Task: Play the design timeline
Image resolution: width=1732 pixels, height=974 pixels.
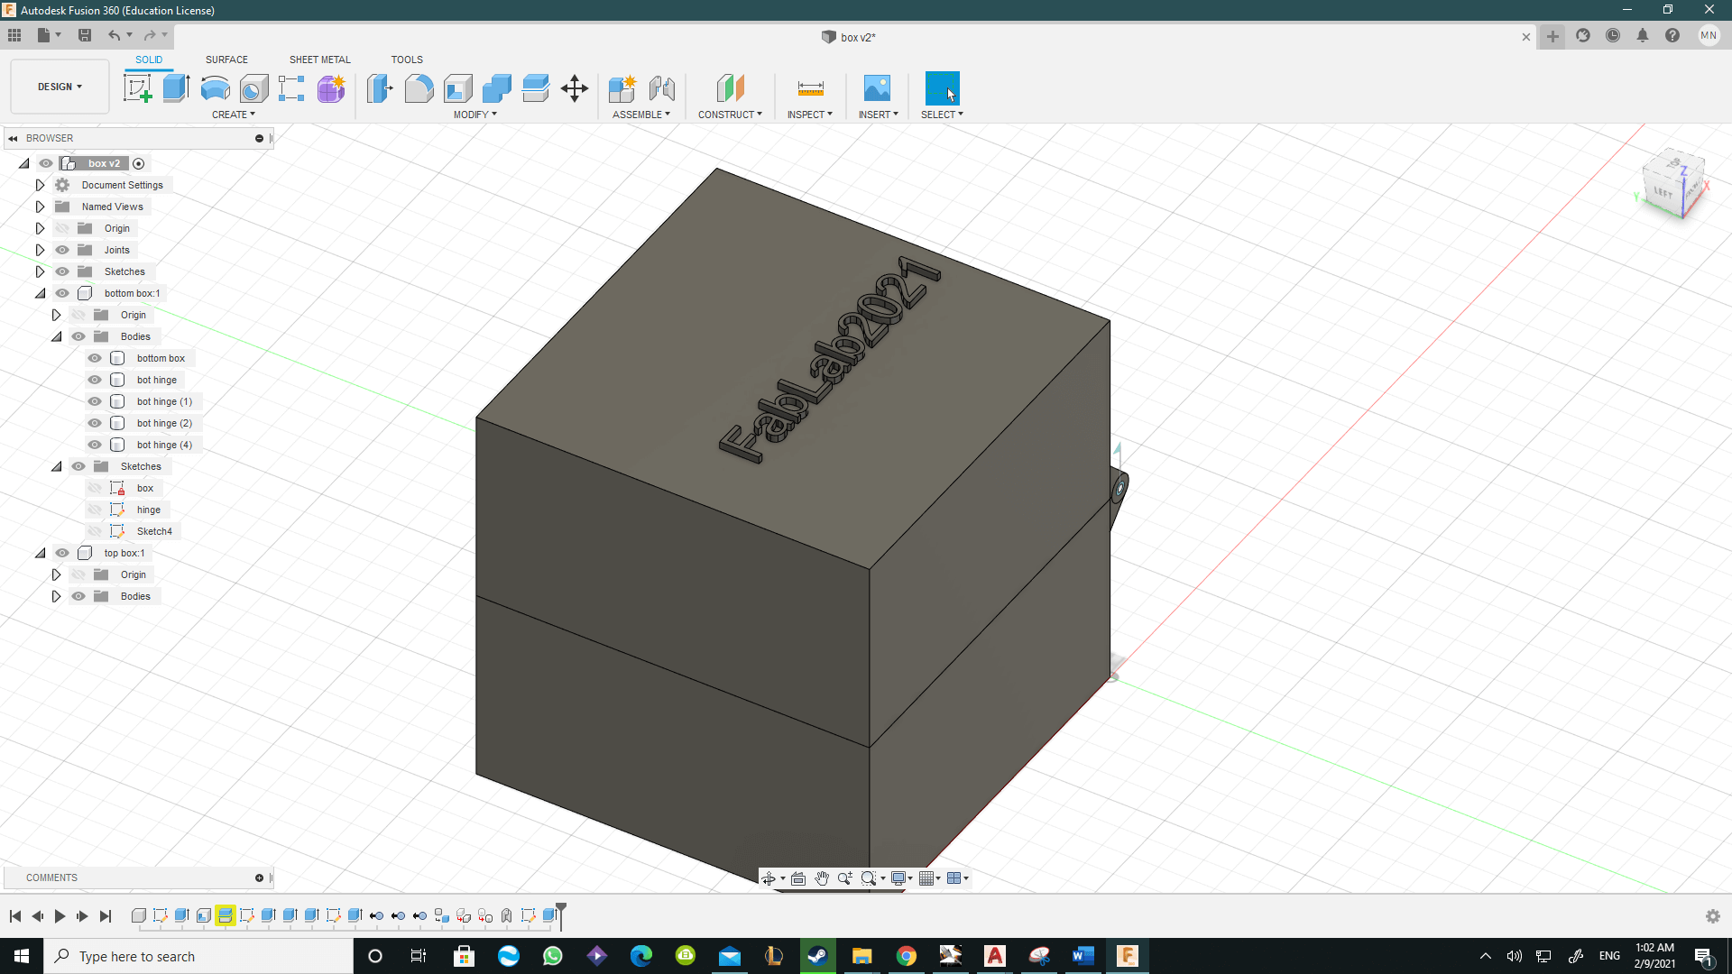Action: 60,916
